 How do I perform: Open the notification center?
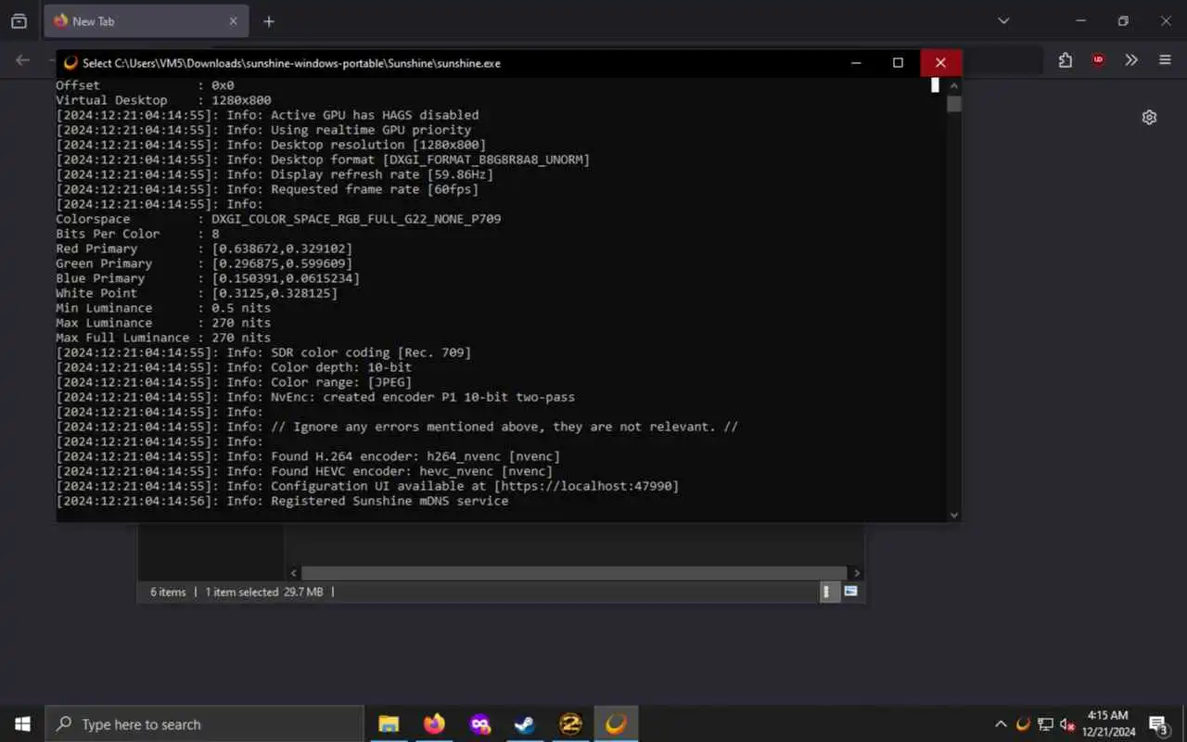tap(1158, 724)
